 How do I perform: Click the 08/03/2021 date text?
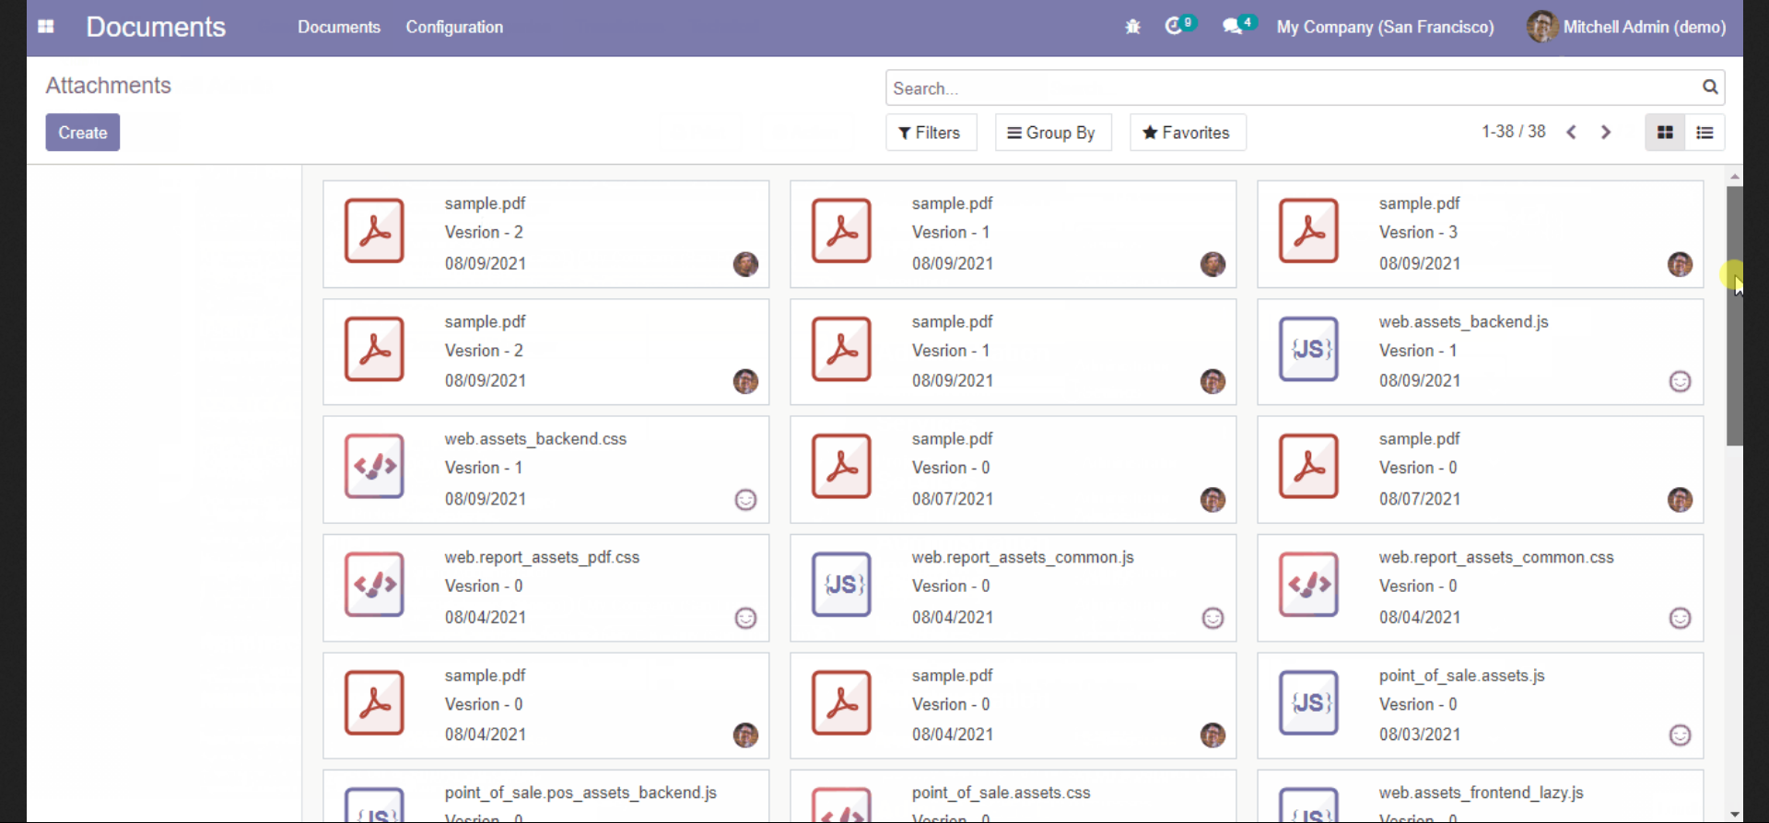tap(1419, 735)
